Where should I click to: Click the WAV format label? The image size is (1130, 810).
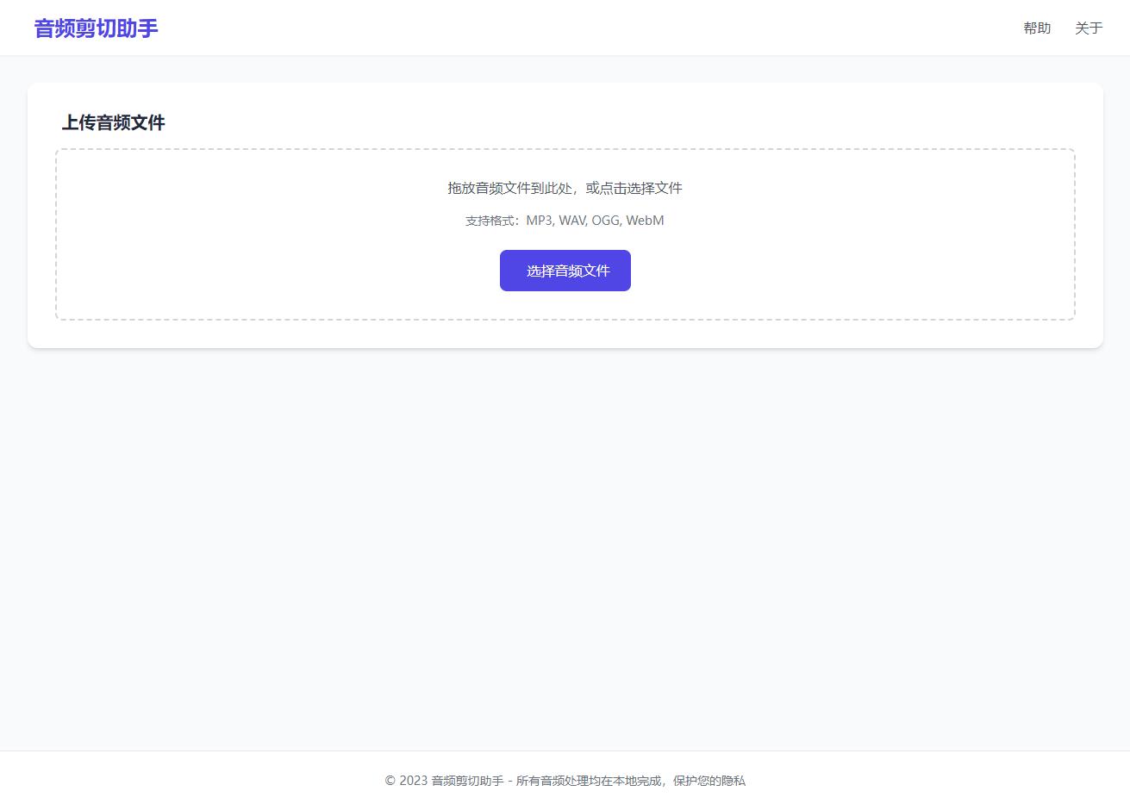[x=571, y=221]
